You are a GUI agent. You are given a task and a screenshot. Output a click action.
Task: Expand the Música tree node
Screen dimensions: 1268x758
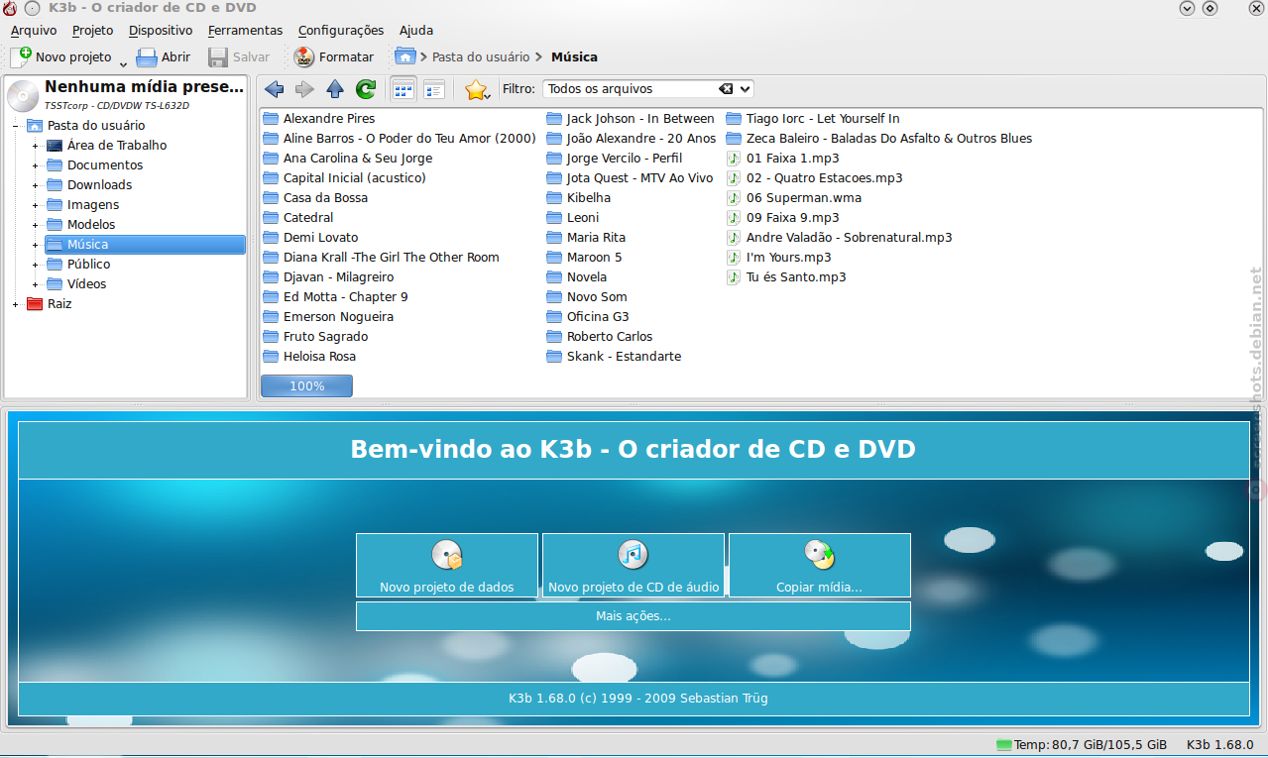35,245
